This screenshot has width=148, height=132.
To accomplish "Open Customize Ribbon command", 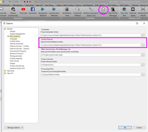I will [77, 12].
